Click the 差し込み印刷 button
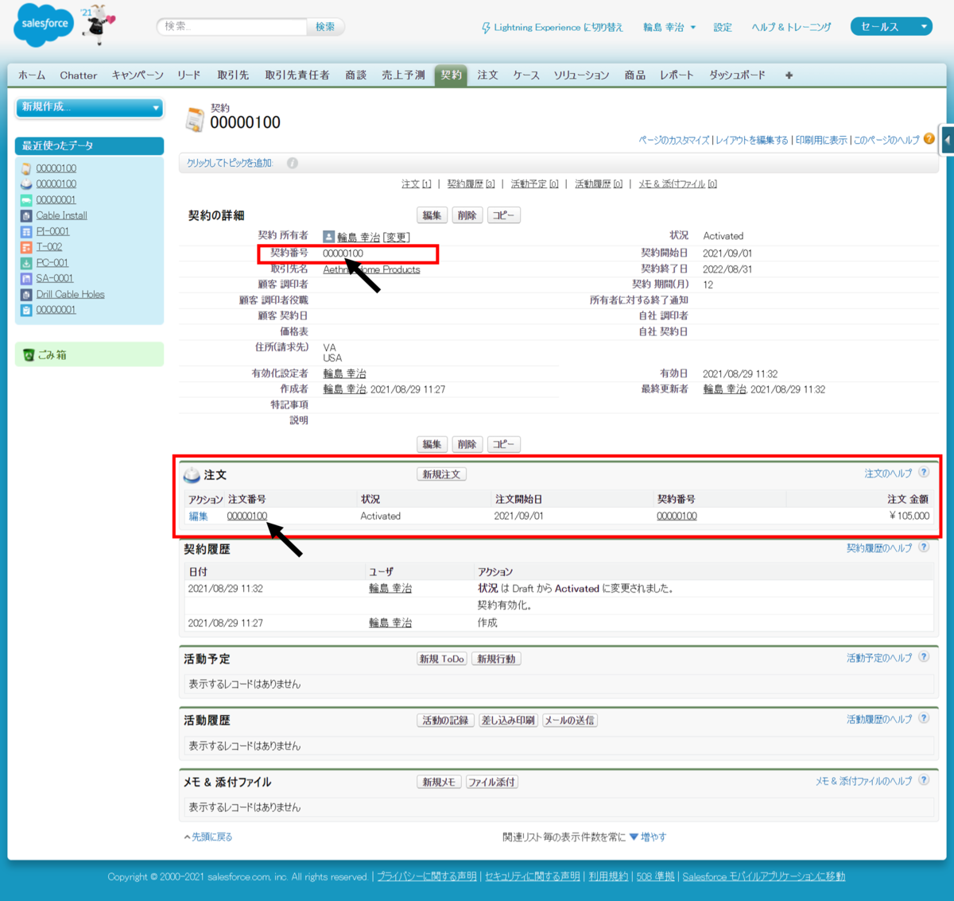Image resolution: width=954 pixels, height=901 pixels. pos(508,721)
